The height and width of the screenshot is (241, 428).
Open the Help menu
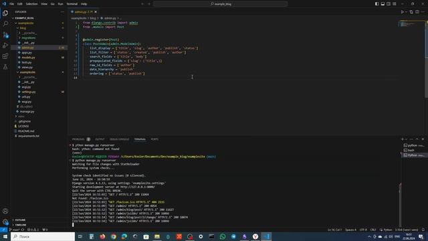pyautogui.click(x=84, y=4)
